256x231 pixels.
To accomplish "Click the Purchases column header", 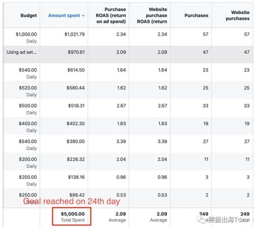I will (x=196, y=16).
